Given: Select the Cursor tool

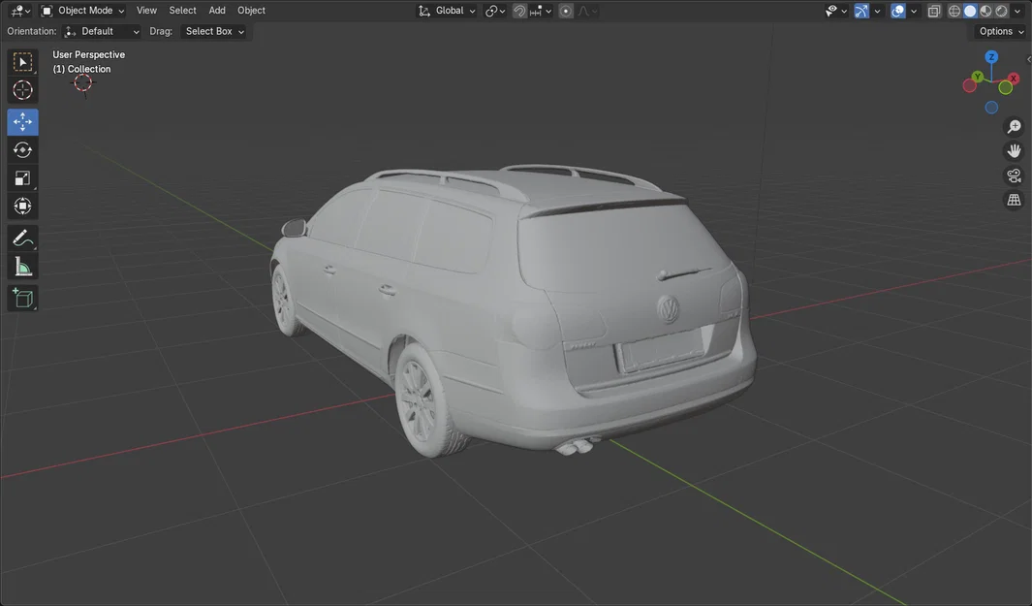Looking at the screenshot, I should point(21,89).
